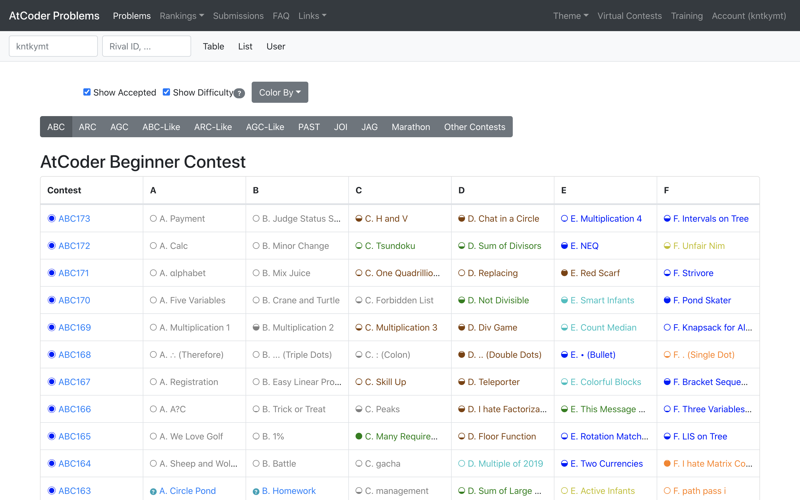Expand the Rankings menu
Viewport: 800px width, 500px height.
click(182, 16)
